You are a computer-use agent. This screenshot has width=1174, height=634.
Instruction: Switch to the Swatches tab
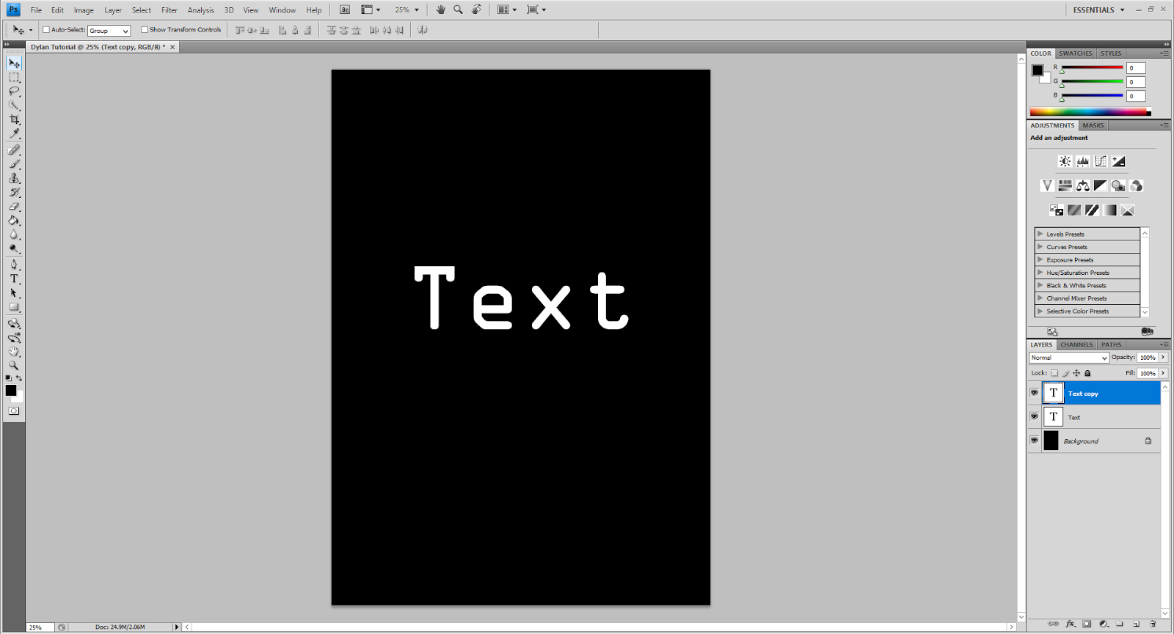(1076, 54)
